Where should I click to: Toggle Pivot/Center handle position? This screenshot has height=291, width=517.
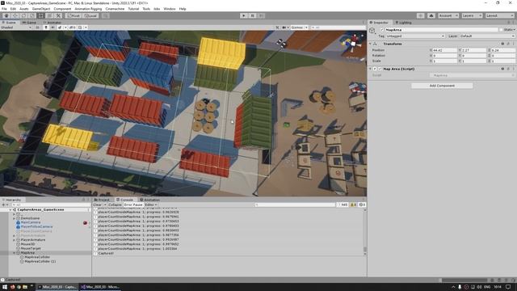[74, 15]
